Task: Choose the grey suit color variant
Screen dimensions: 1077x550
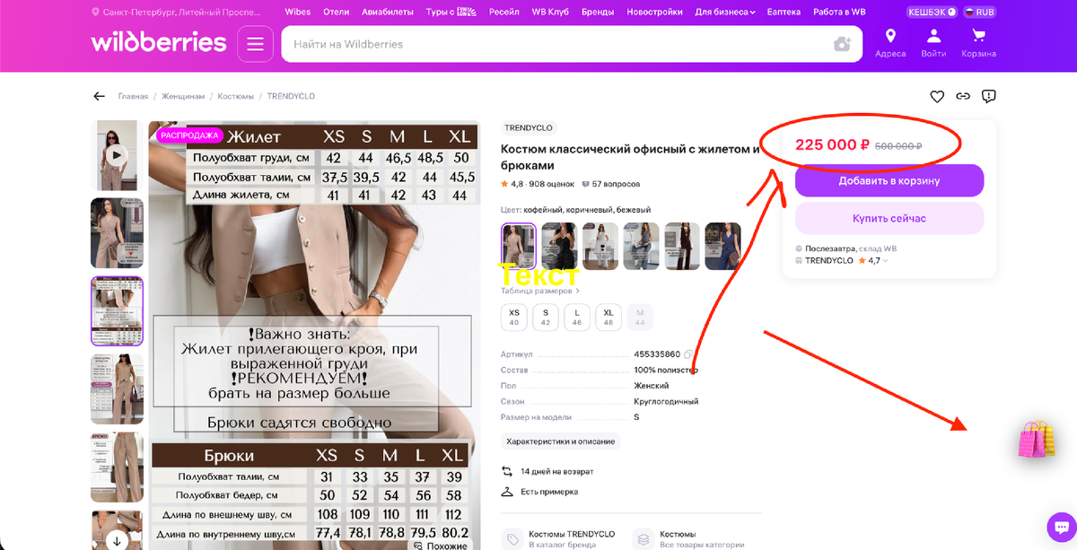Action: pos(642,246)
